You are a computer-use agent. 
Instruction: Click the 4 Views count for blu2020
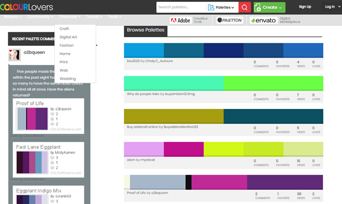[300, 64]
